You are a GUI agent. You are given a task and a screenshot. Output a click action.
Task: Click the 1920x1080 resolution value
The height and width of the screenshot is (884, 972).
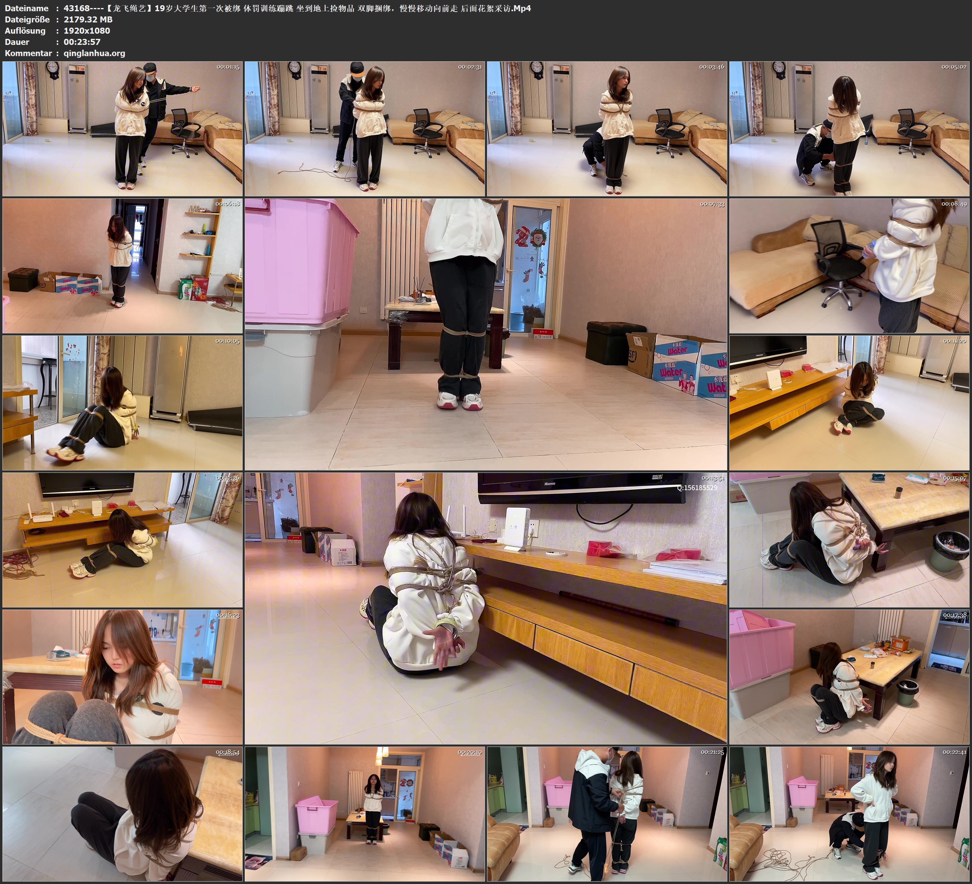pyautogui.click(x=87, y=30)
